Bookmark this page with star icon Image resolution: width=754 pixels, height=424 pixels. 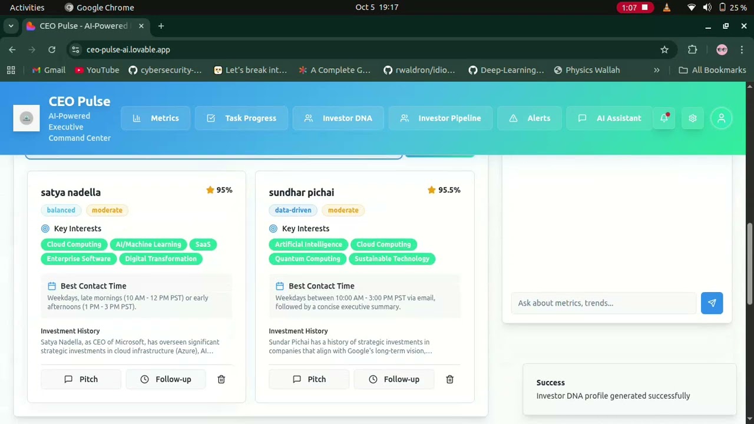pos(664,49)
